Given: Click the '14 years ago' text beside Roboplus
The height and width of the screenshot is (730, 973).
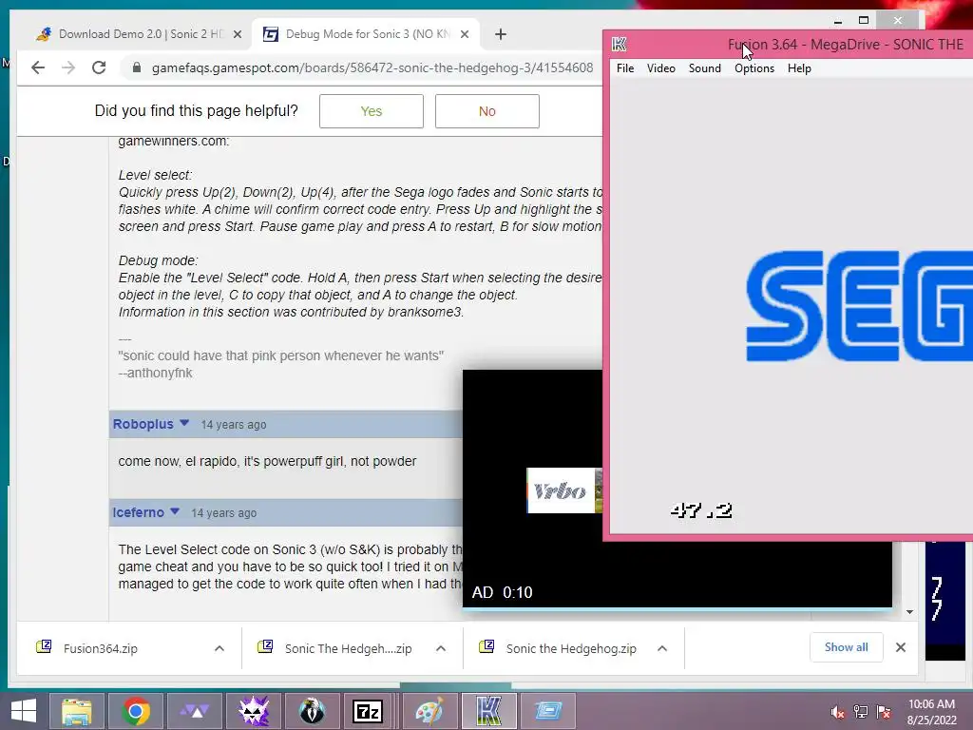Looking at the screenshot, I should [234, 425].
